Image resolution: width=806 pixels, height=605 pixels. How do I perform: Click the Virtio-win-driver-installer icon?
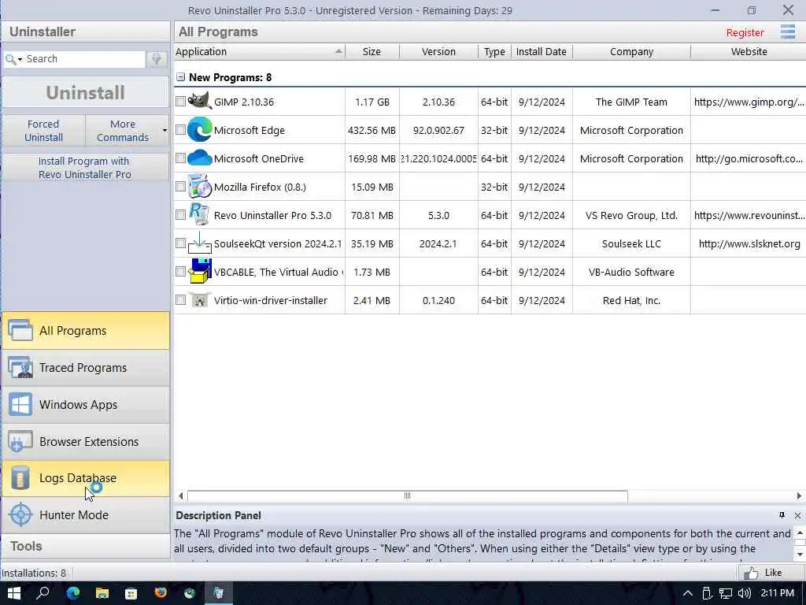tap(199, 300)
